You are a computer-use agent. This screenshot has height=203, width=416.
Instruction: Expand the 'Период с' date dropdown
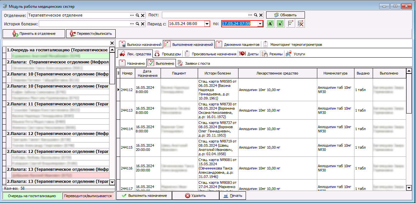point(207,24)
